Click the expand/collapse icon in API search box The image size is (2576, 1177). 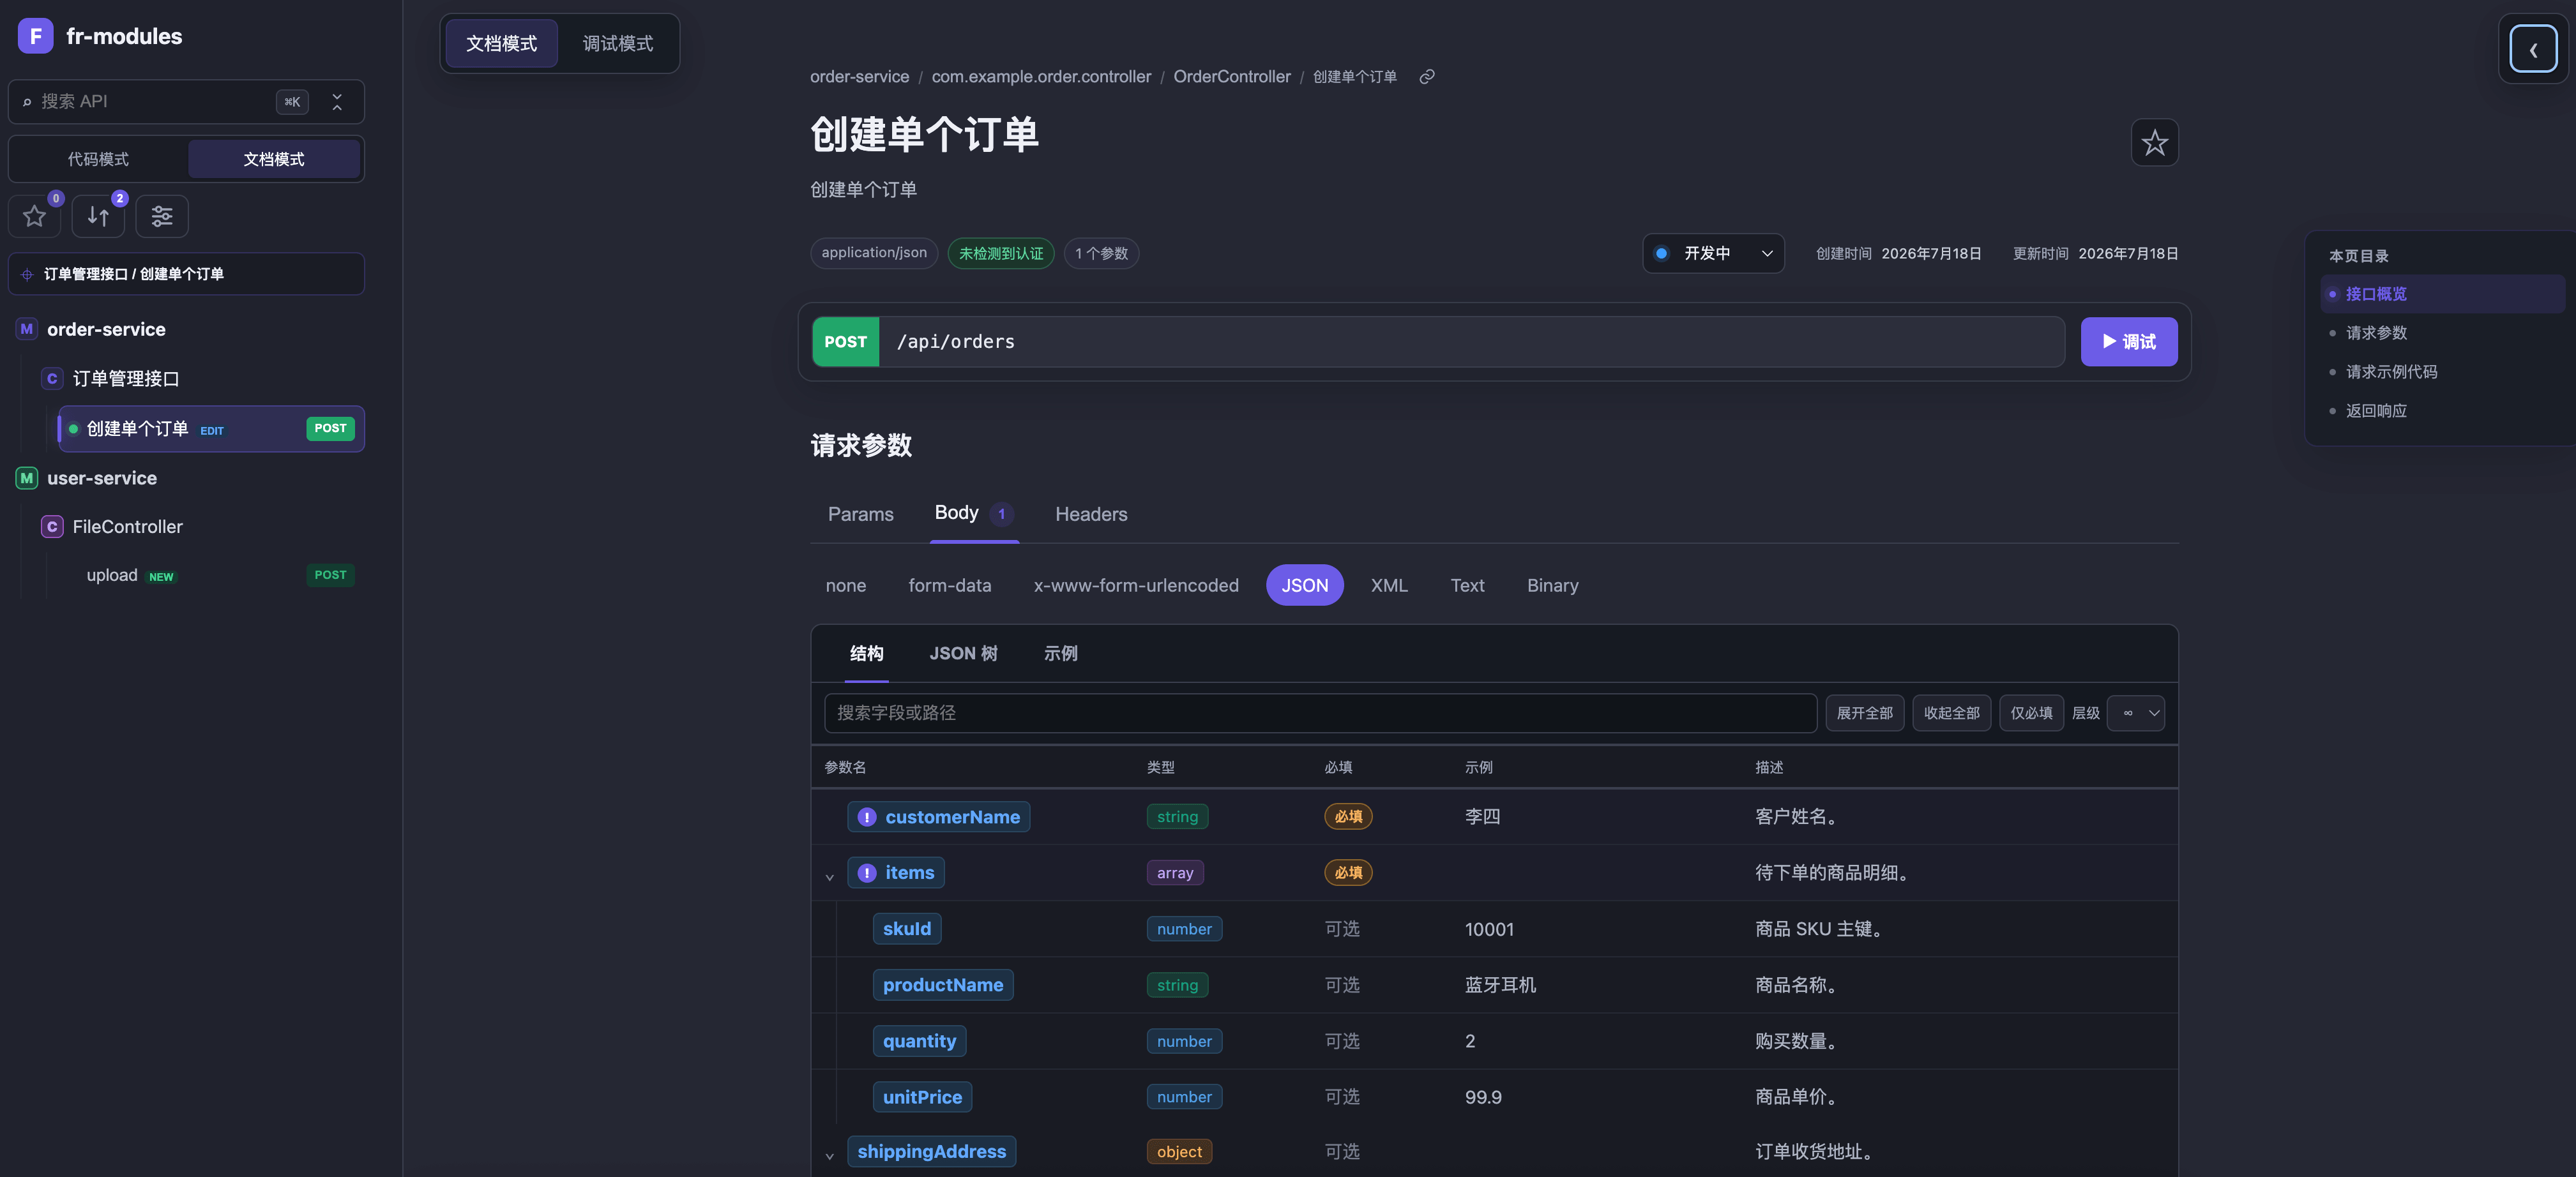(x=337, y=102)
